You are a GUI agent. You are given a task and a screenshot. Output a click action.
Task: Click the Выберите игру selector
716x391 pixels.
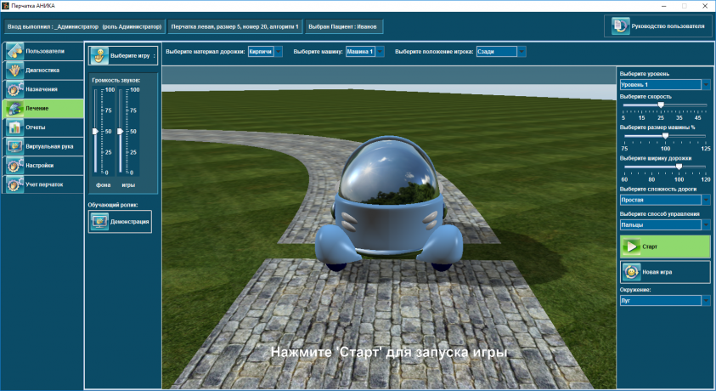pos(123,57)
